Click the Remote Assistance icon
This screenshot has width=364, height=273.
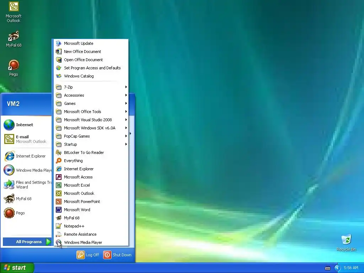coord(59,234)
